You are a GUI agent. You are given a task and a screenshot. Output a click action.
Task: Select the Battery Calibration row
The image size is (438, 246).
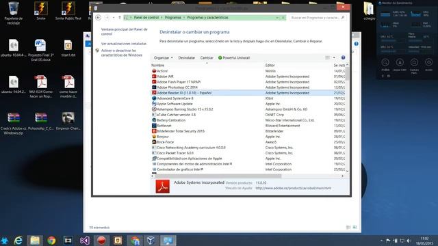coord(248,120)
